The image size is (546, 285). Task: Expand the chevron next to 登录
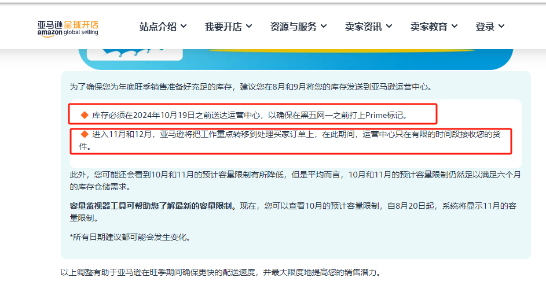501,26
